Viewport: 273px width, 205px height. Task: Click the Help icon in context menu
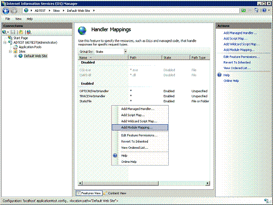[x=115, y=156]
